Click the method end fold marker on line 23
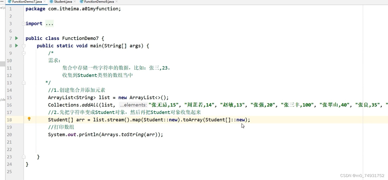Viewport: 388px width, 180px height. (x=23, y=157)
